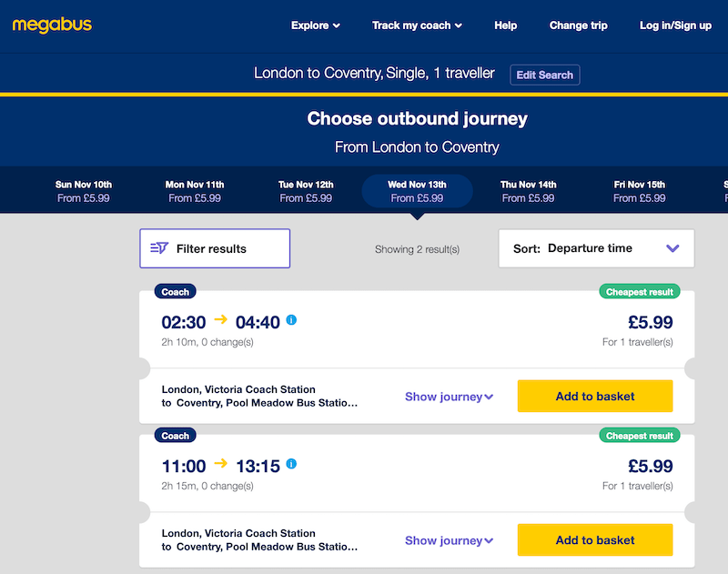
Task: Expand Show journey for 11:00 departure
Action: [449, 540]
